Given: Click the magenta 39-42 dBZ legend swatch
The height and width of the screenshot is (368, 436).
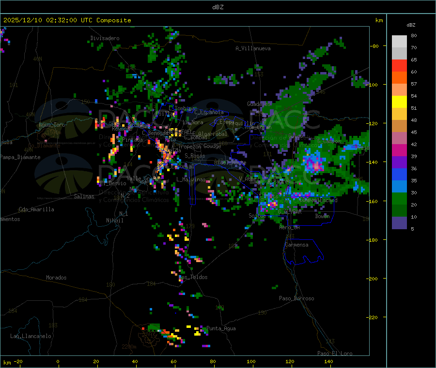Looking at the screenshot, I should 399,150.
